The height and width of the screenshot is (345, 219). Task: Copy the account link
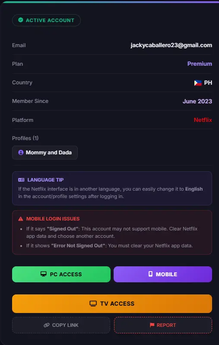pos(61,325)
